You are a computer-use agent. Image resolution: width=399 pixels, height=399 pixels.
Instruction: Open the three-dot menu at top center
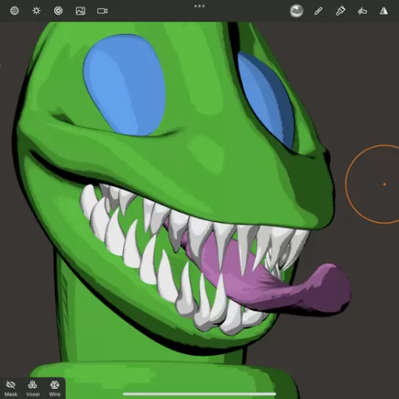199,6
